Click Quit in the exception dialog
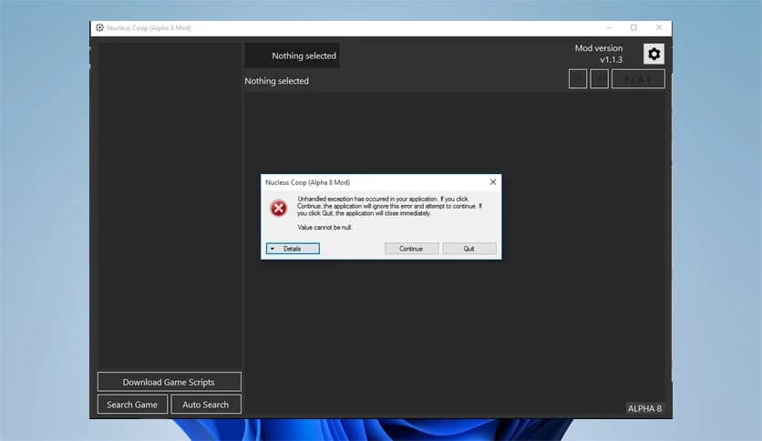Viewport: 762px width, 441px height. point(469,249)
